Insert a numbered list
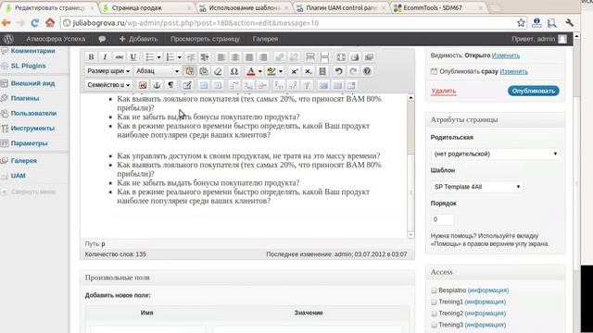593x333 pixels. point(170,57)
